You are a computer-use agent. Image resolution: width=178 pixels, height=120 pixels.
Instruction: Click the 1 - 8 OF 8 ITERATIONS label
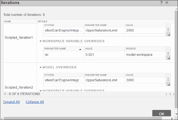[x=22, y=94]
